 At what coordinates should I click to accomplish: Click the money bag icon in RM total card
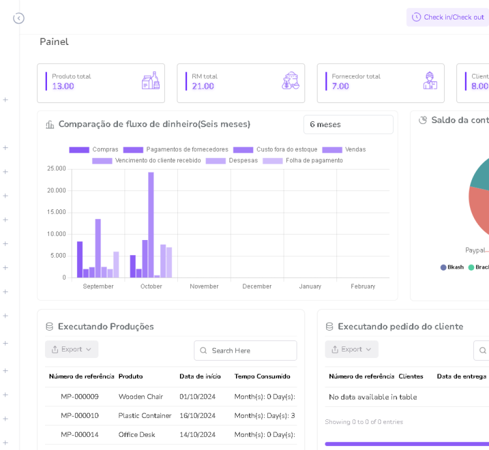coord(291,82)
